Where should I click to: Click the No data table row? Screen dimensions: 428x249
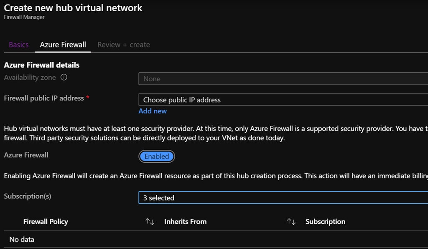(22, 239)
